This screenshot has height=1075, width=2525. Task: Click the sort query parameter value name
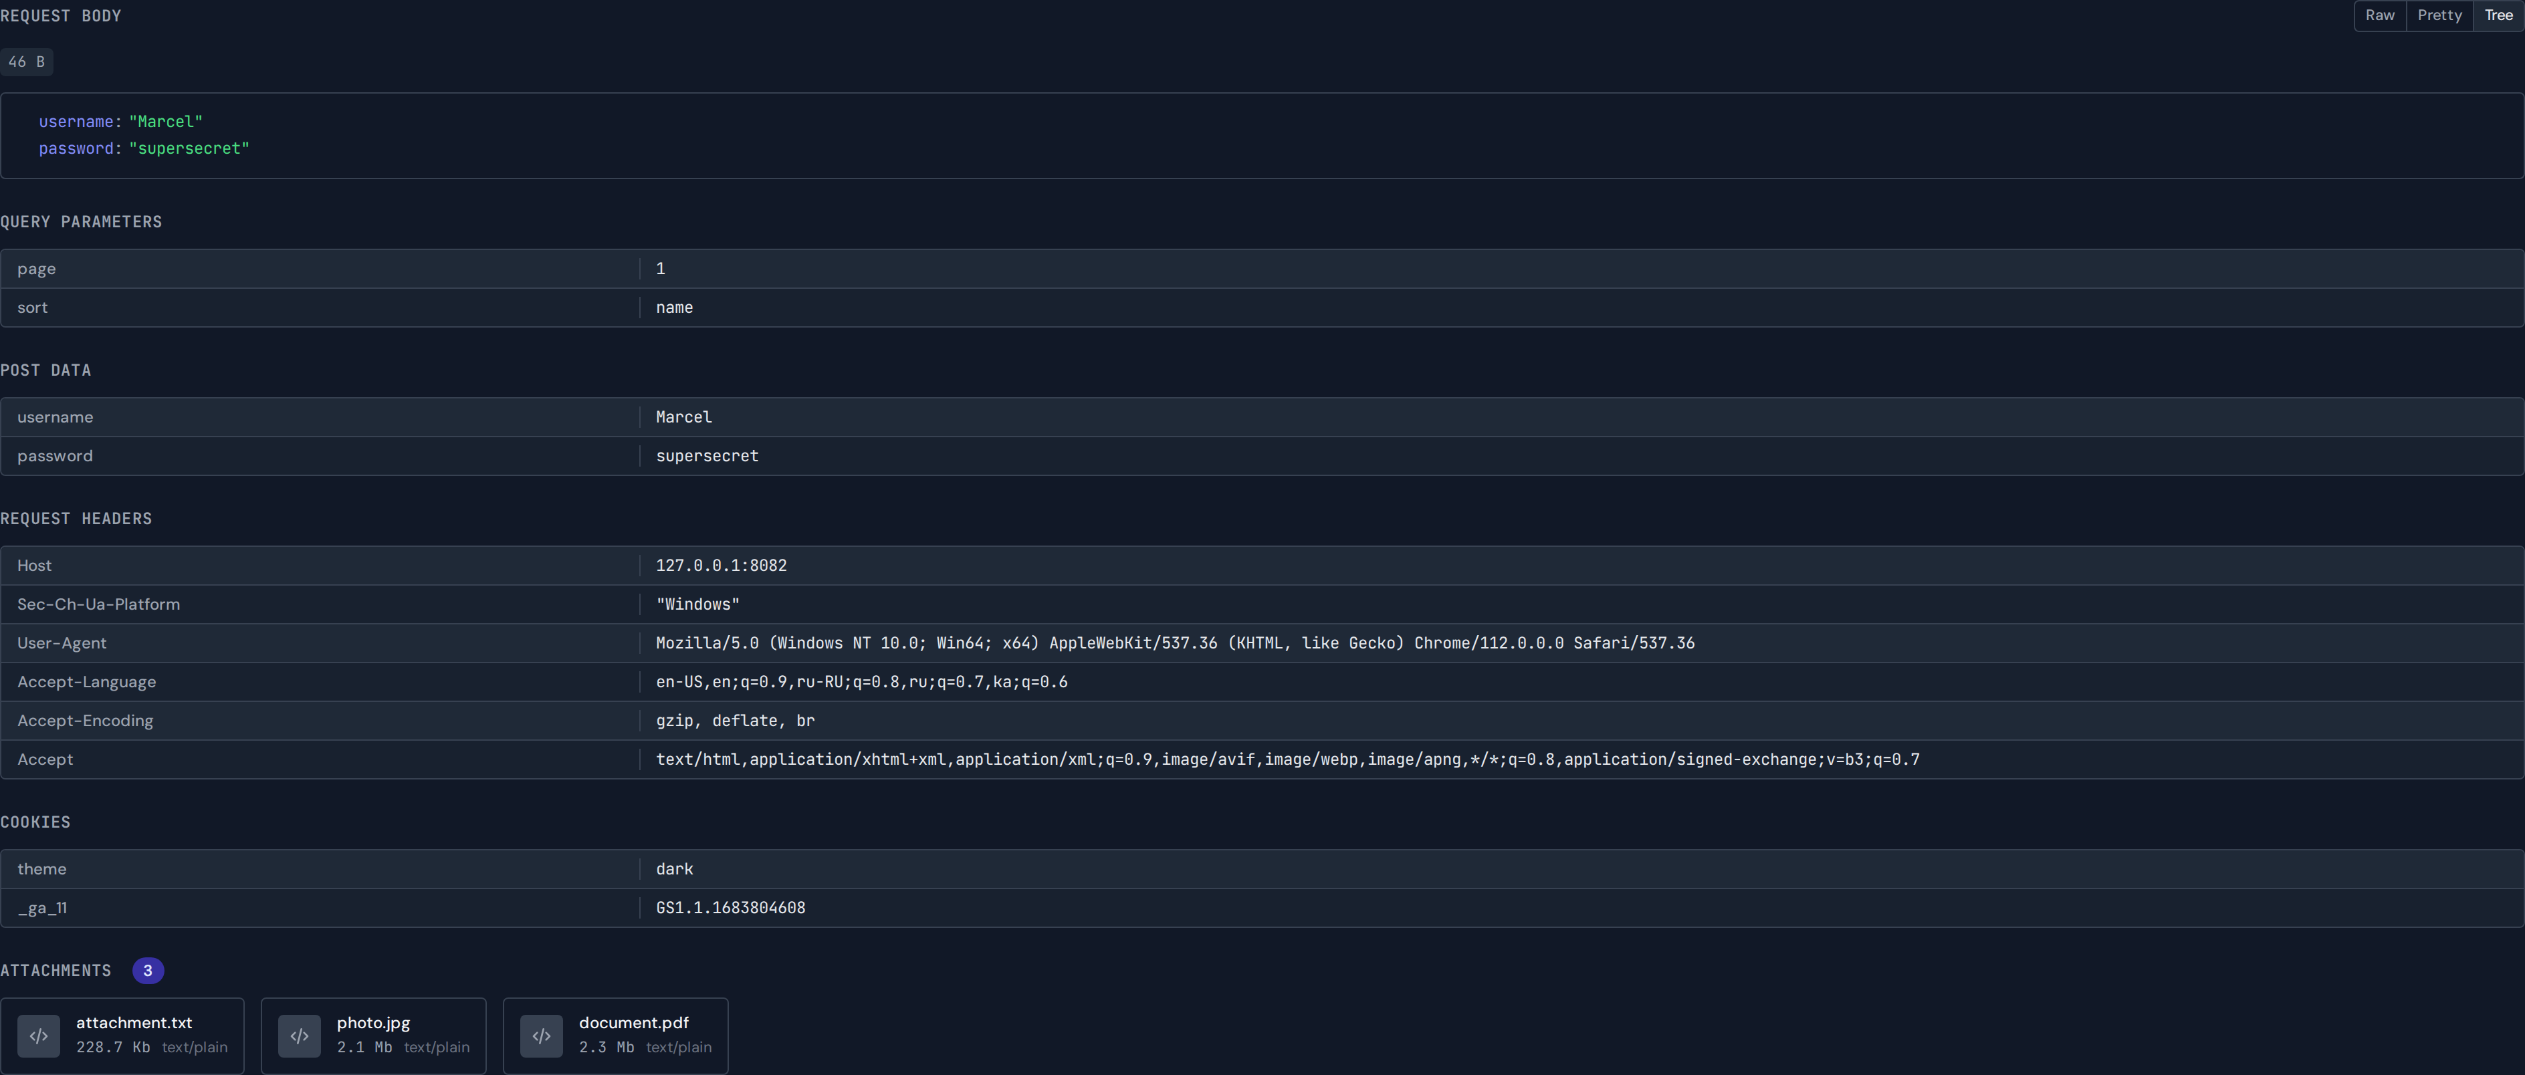(674, 308)
